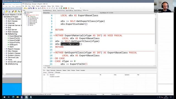
Task: Toggle the 0 Warnings filter button
Action: [x=51, y=72]
